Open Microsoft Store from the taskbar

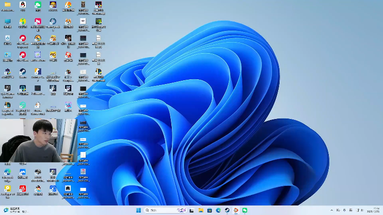(210, 210)
